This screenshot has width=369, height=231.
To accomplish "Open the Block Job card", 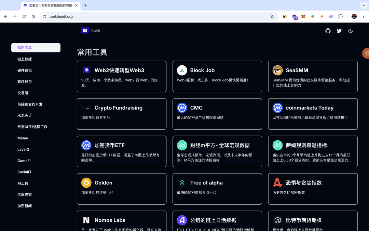I will click(217, 76).
